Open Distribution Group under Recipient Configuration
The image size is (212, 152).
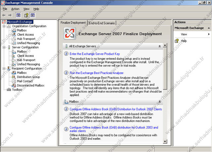coord(28,77)
